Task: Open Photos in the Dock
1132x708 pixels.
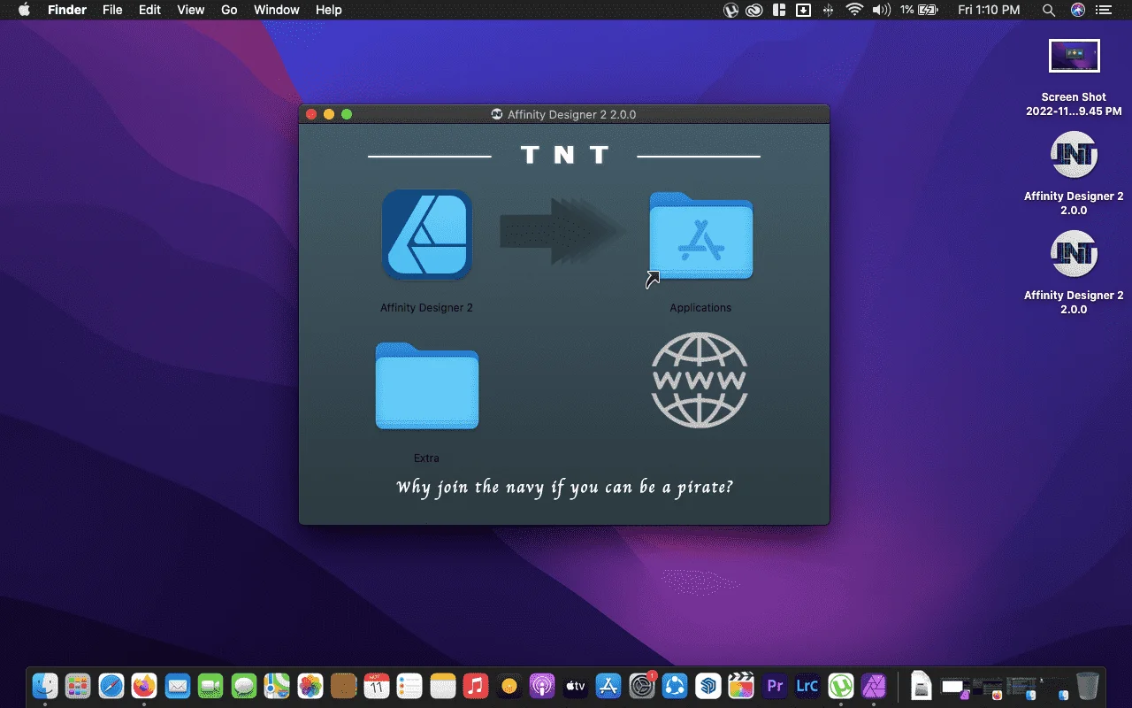Action: click(x=310, y=685)
